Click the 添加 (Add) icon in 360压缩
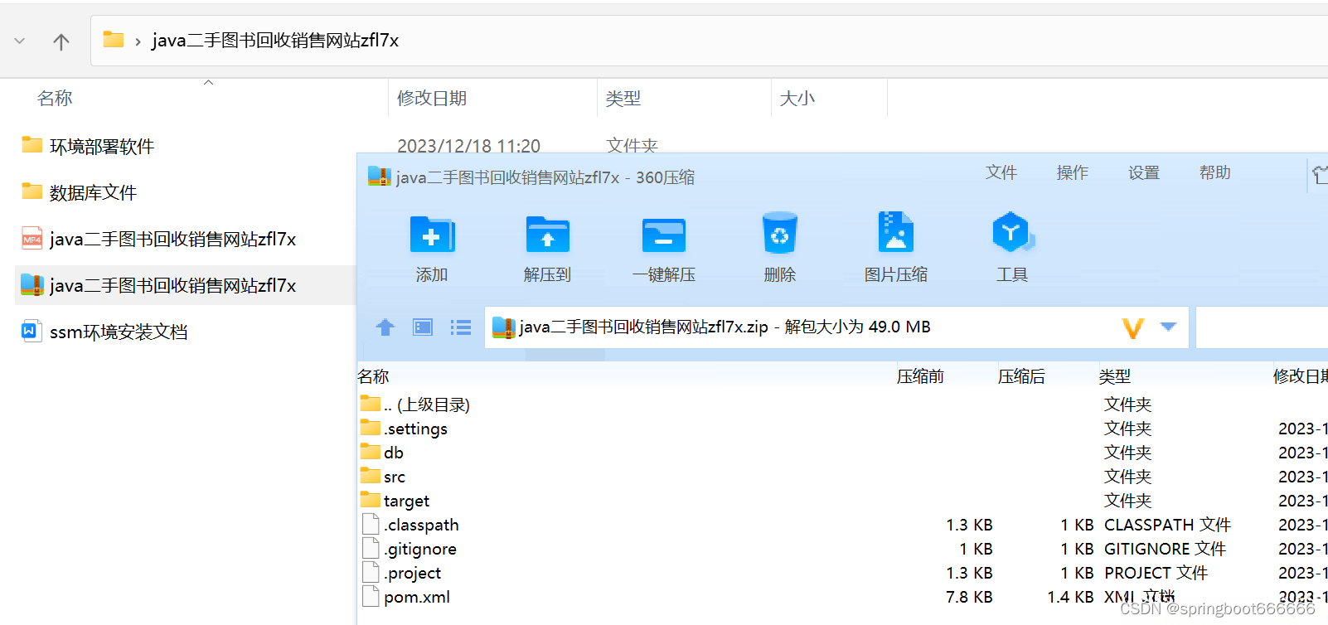 point(432,234)
